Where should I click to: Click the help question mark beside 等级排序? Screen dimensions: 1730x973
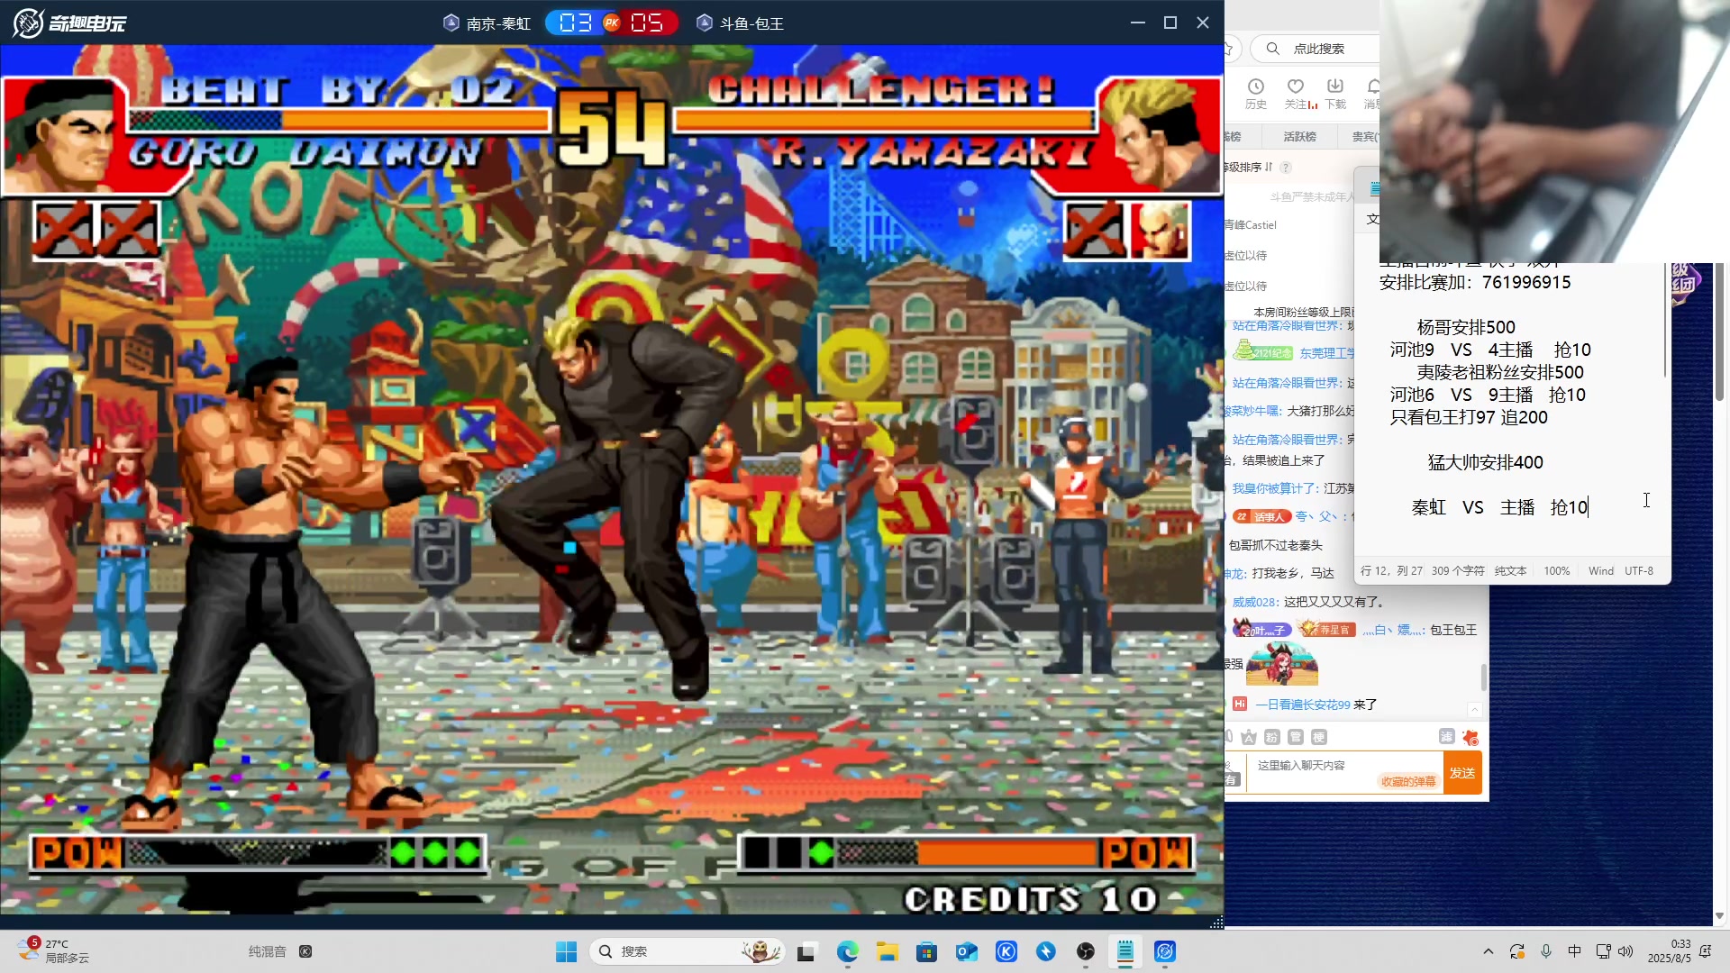click(1286, 168)
